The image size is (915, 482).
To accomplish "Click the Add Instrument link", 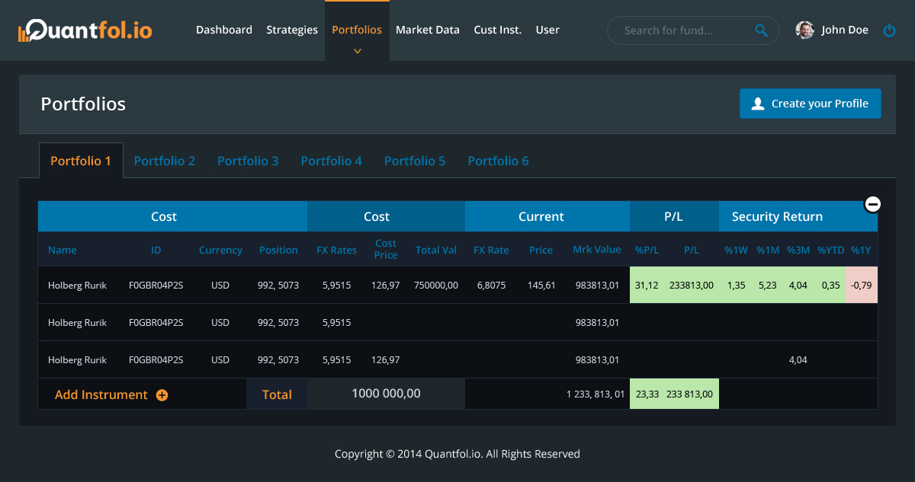I will (x=101, y=394).
